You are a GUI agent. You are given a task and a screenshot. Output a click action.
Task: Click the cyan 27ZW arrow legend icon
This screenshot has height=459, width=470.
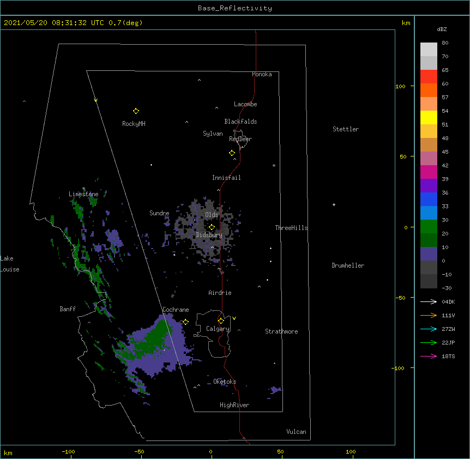[x=429, y=329]
